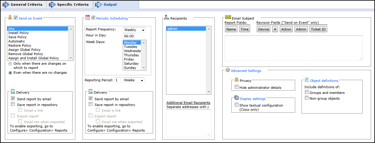Click the Additional Email Recipients text box
The image size is (375, 143).
[188, 123]
